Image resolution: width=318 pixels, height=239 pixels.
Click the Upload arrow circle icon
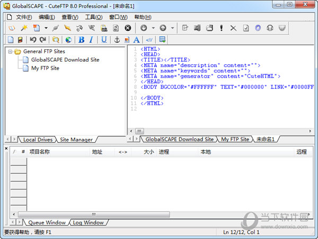coord(163,28)
